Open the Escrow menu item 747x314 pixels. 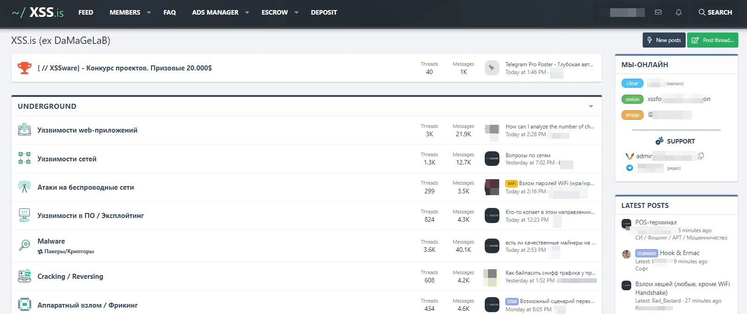tap(275, 12)
